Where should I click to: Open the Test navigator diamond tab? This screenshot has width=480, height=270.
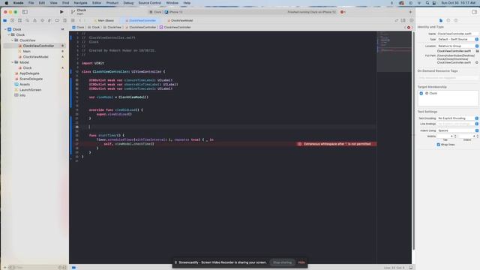(x=42, y=20)
